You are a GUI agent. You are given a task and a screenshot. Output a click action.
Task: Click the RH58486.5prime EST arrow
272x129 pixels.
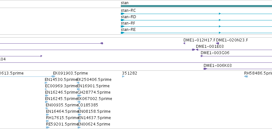coord(246,76)
